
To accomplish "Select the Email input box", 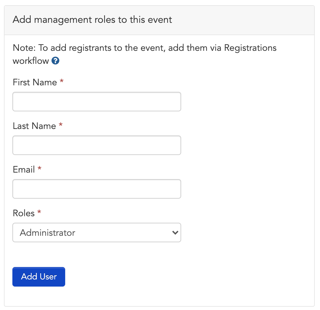I will 97,189.
